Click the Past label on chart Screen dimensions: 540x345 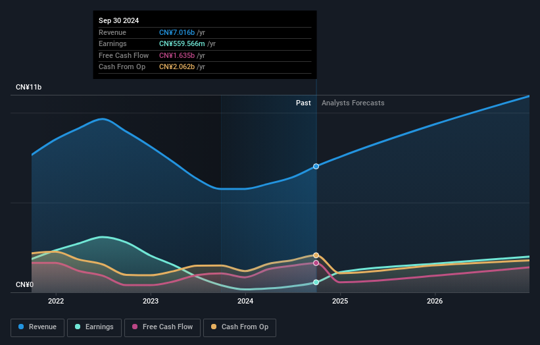303,103
